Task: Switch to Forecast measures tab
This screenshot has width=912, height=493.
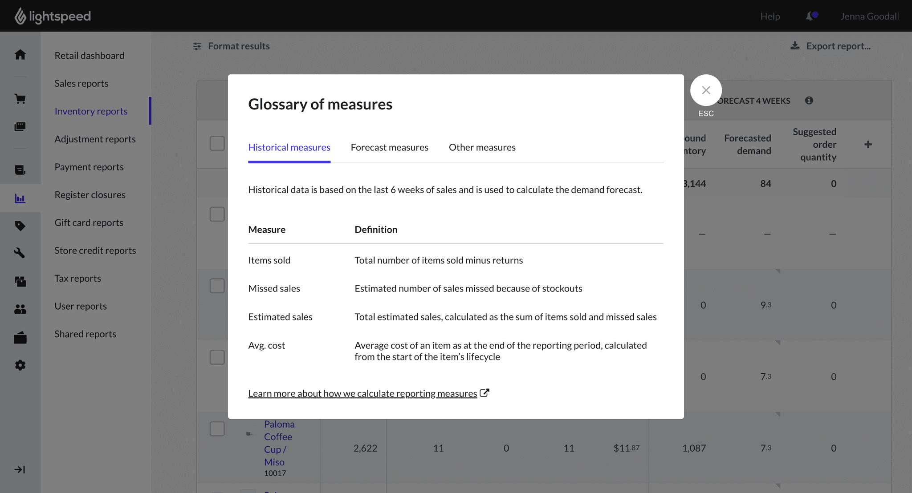Action: coord(389,147)
